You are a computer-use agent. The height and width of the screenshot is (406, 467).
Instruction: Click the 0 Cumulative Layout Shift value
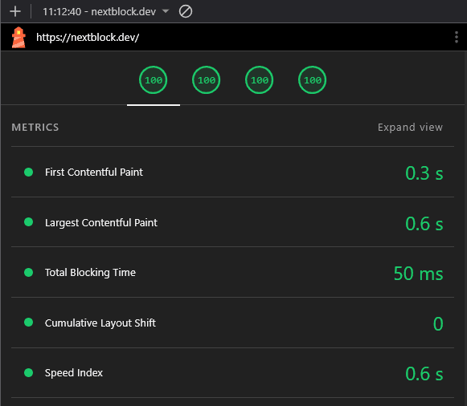[438, 323]
